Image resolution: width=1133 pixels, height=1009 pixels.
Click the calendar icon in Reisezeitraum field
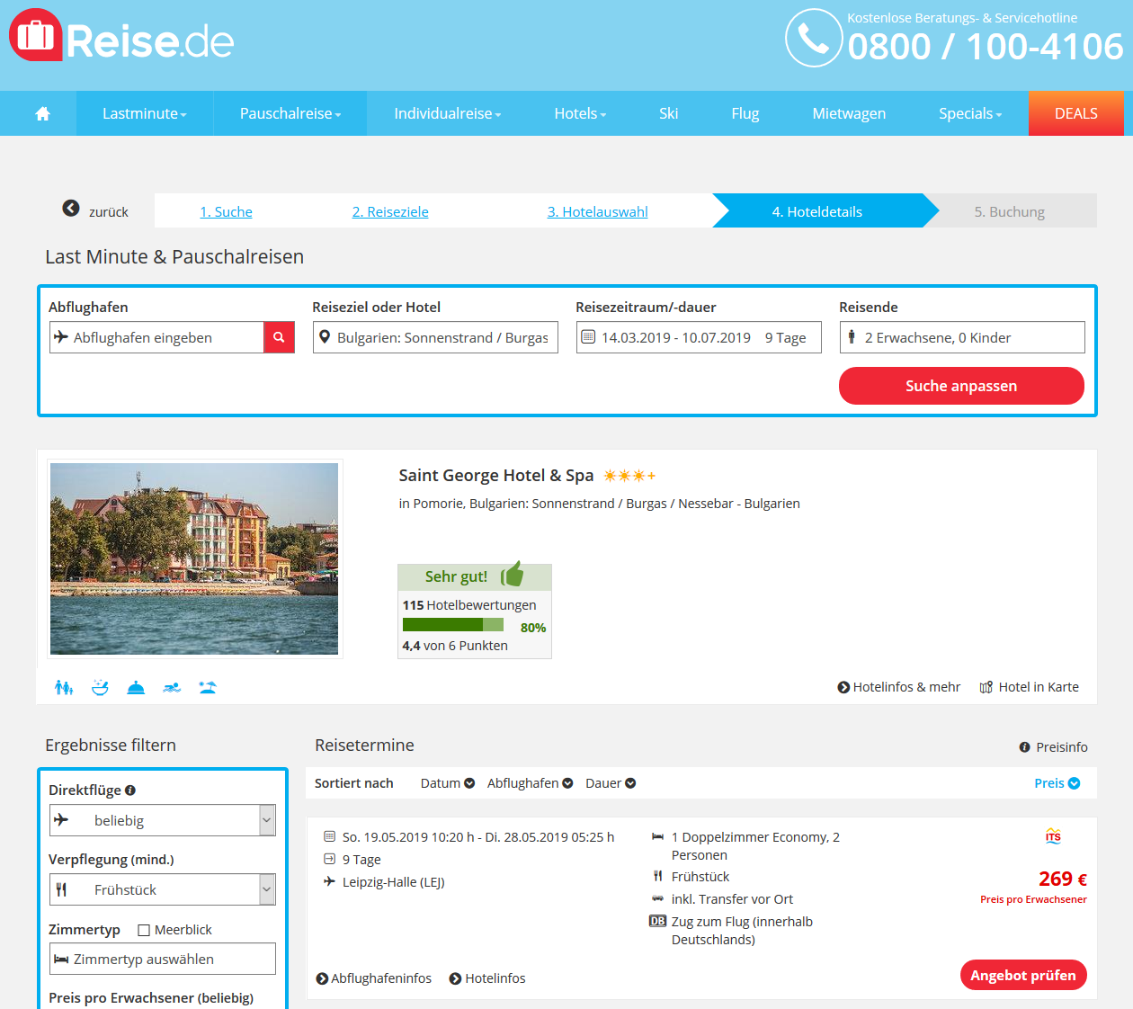click(588, 337)
